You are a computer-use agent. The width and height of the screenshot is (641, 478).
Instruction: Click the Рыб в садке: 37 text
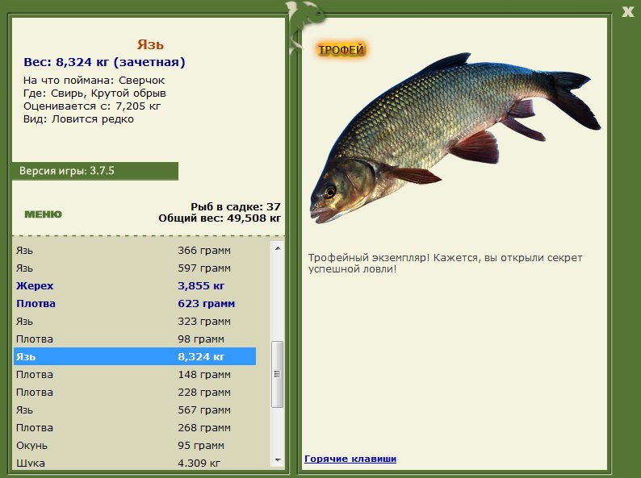point(236,206)
